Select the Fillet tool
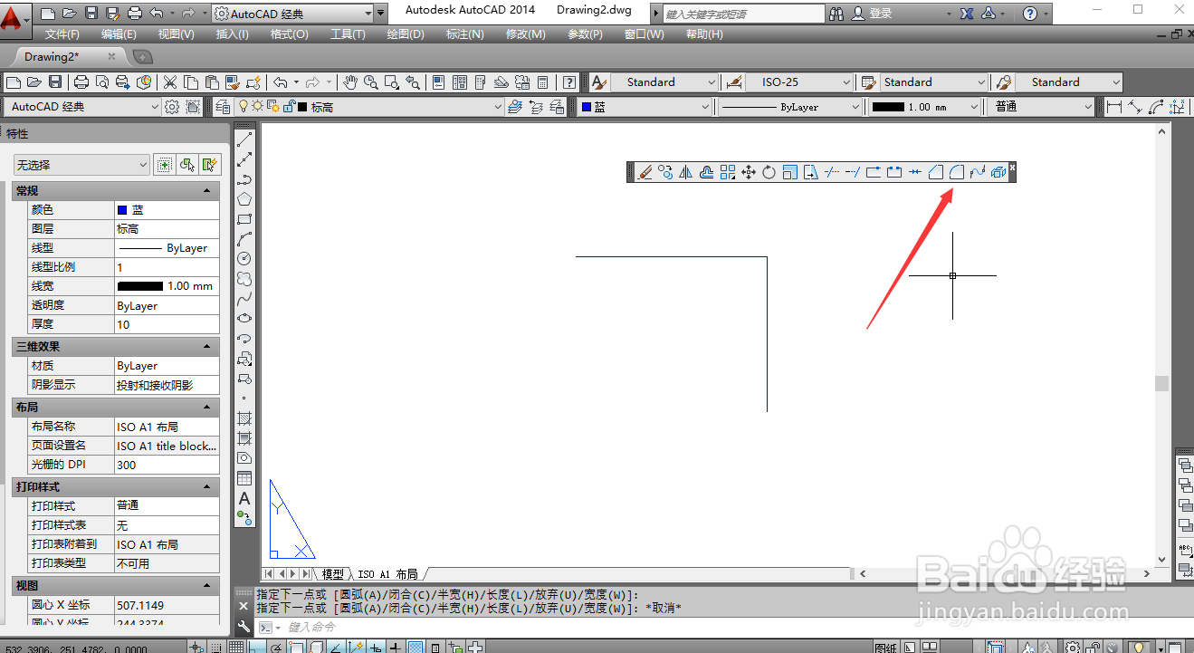 coord(957,172)
